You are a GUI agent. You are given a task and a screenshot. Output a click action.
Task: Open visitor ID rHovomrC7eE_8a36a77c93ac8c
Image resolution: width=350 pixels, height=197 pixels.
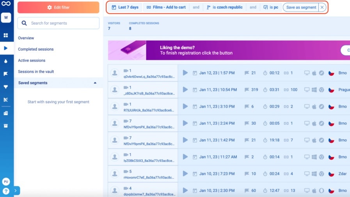[x=149, y=177]
